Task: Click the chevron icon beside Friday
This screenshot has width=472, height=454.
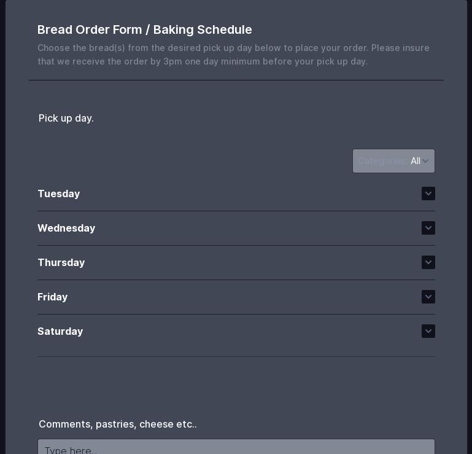Action: click(428, 297)
